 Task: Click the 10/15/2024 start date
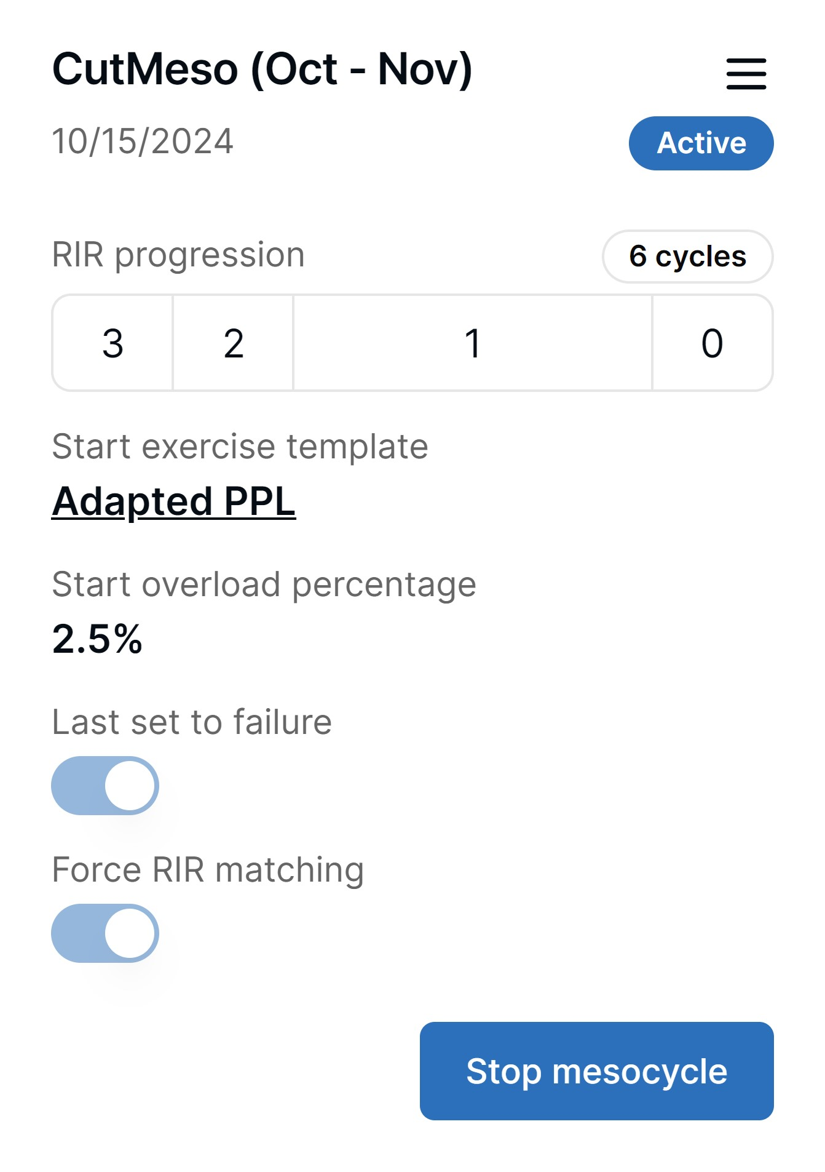[x=143, y=142]
